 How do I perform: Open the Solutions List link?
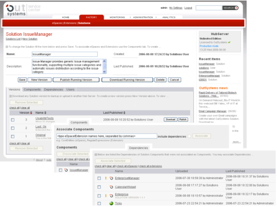coord(13,39)
